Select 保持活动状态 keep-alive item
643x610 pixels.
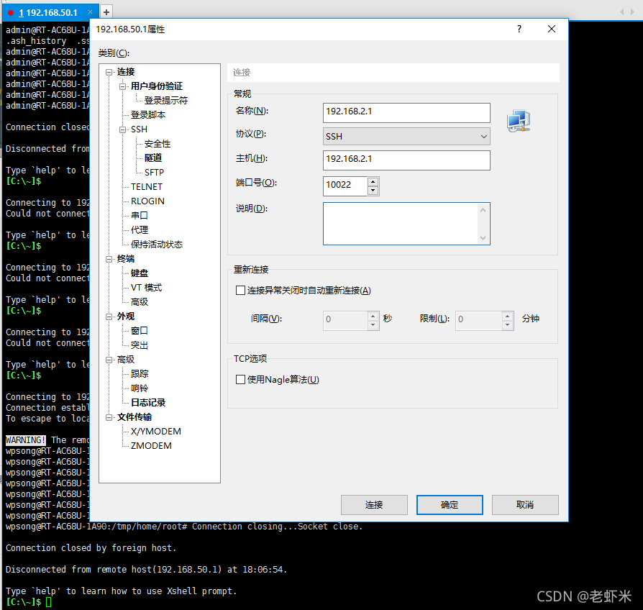coord(157,245)
